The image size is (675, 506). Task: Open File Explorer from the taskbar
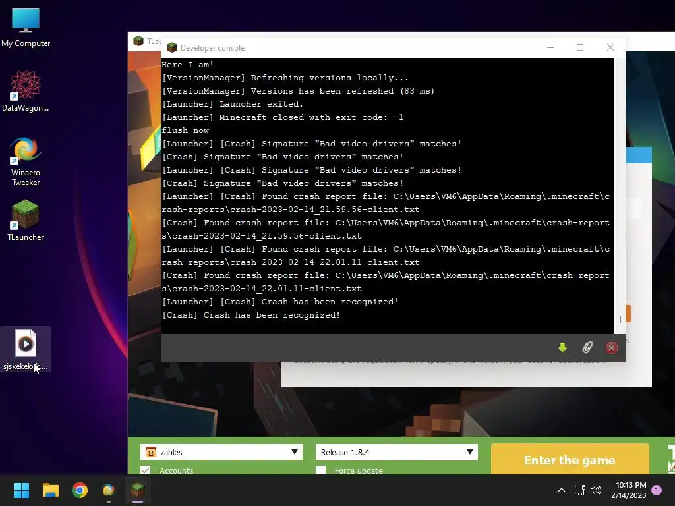point(50,490)
